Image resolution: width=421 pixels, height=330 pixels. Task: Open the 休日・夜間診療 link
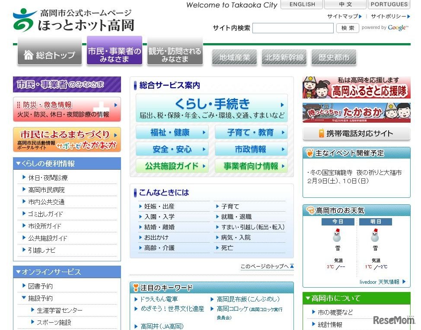[48, 178]
